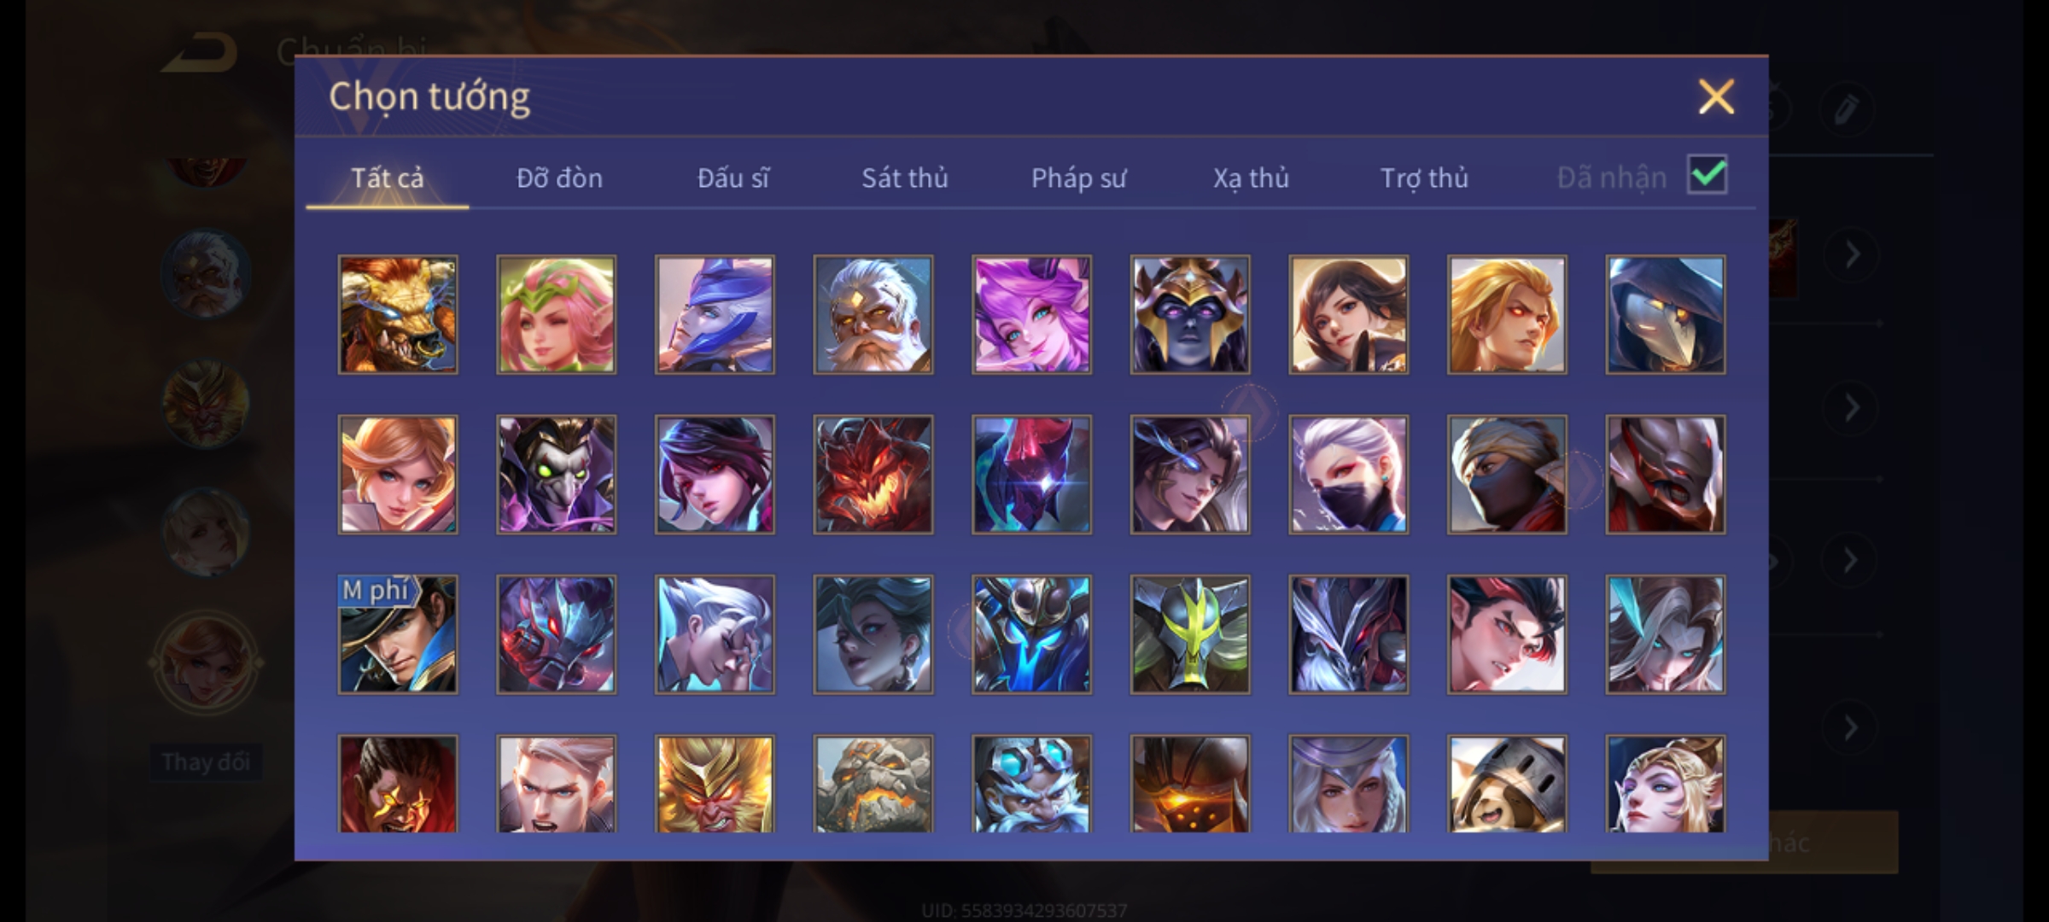Pick the white-haired masked ninja girl hero
The image size is (2049, 922).
pos(1349,475)
